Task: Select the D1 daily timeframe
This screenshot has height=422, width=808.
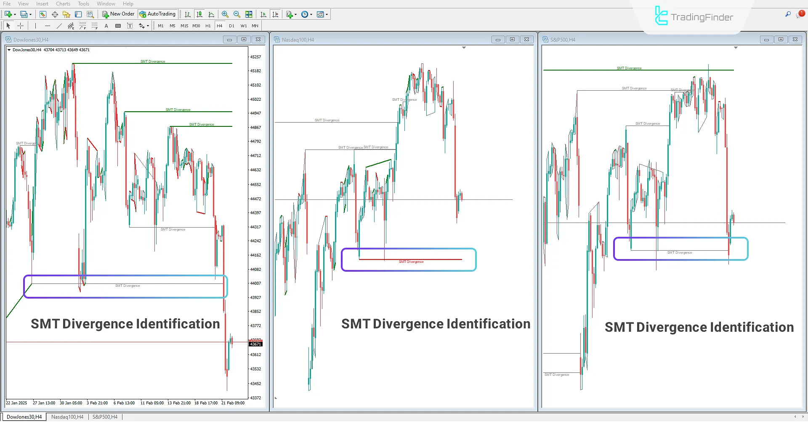Action: pos(231,26)
